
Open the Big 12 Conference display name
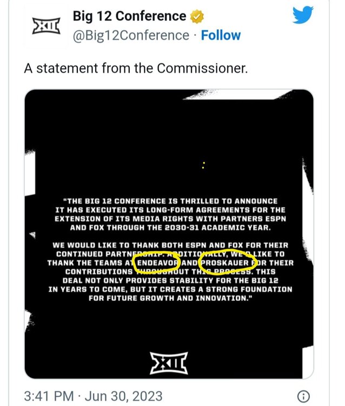coord(129,17)
